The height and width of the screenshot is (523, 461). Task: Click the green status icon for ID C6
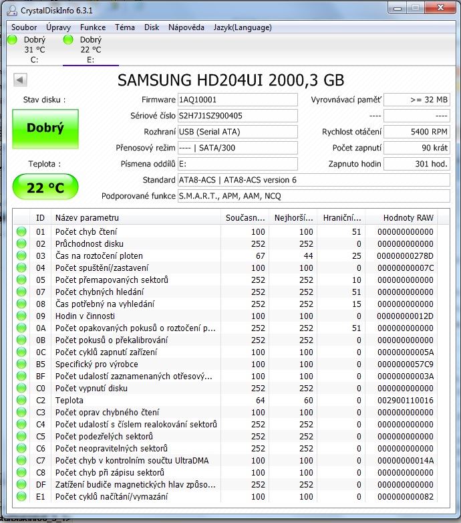pos(21,448)
